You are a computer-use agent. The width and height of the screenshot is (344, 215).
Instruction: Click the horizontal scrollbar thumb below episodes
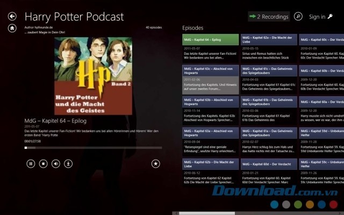click(207, 213)
